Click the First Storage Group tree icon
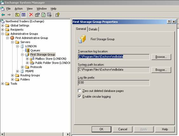This screenshot has width=179, height=136. [27, 55]
